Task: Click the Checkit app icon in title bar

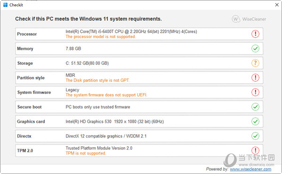Action: click(x=5, y=5)
